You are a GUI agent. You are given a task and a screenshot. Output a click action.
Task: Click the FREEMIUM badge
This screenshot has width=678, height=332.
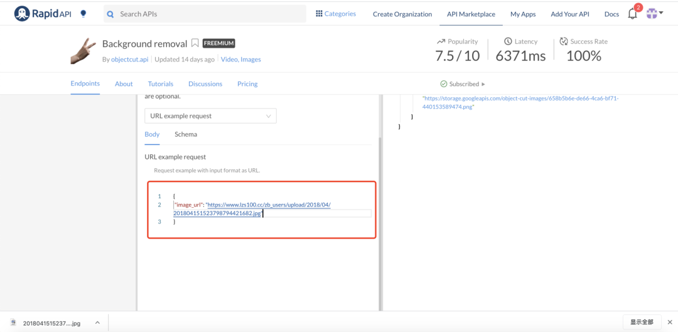coord(218,43)
